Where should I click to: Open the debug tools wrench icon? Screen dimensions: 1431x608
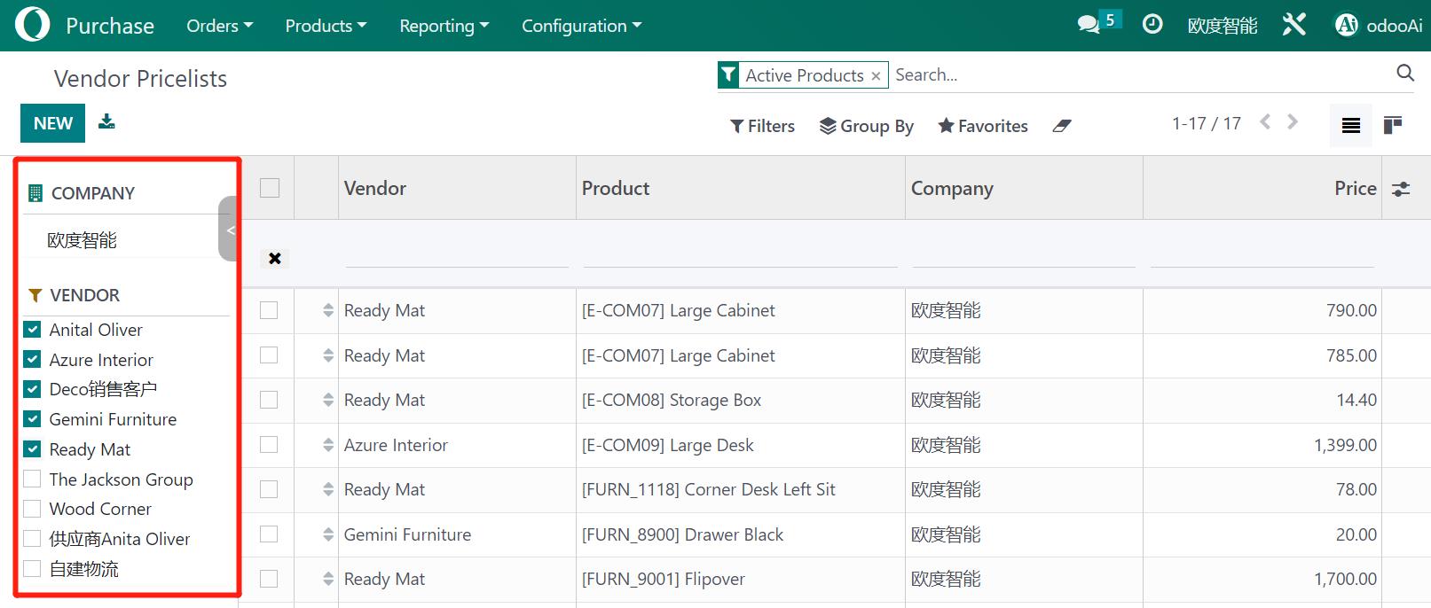[x=1294, y=24]
